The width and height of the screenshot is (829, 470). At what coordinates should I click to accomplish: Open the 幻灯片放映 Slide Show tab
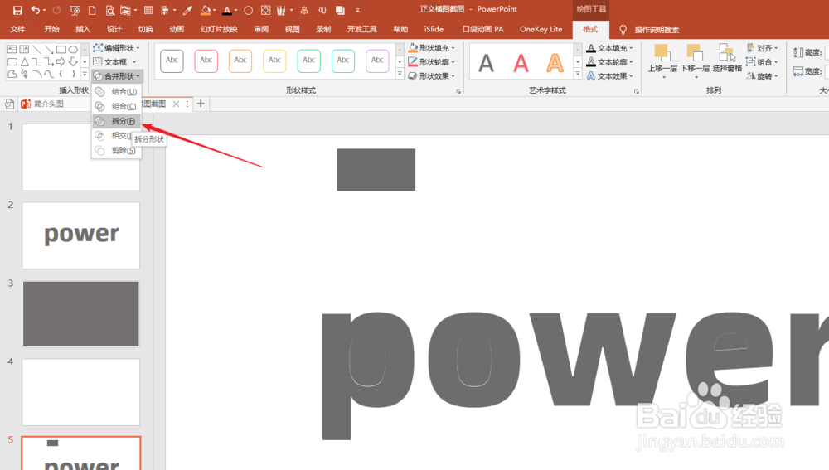click(219, 29)
